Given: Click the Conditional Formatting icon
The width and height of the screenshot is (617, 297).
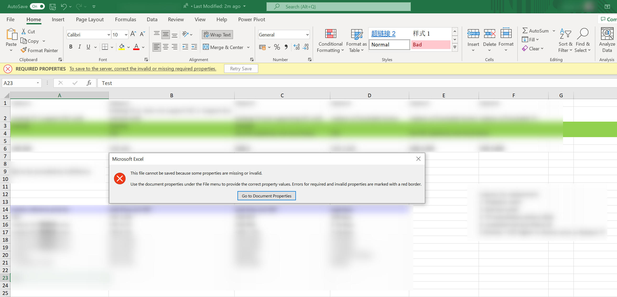Looking at the screenshot, I should pyautogui.click(x=330, y=34).
